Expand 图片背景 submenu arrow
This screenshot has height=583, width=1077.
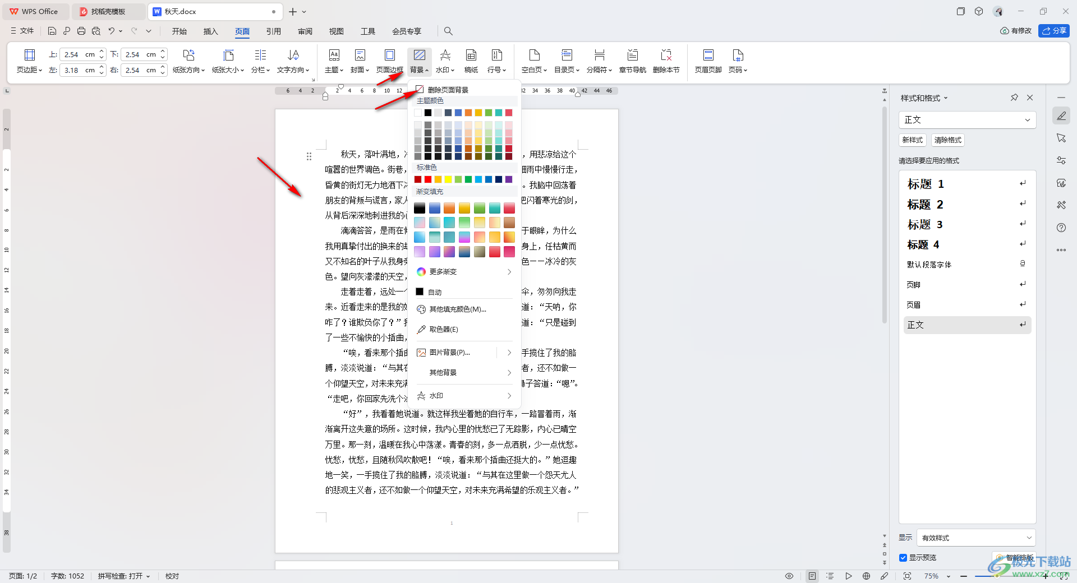509,353
